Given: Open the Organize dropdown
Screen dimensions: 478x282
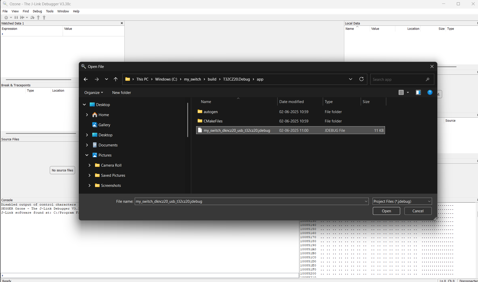Looking at the screenshot, I should [94, 93].
